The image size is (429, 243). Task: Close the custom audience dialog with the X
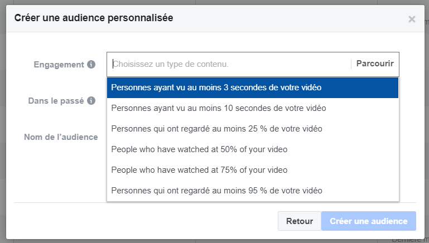pyautogui.click(x=412, y=19)
